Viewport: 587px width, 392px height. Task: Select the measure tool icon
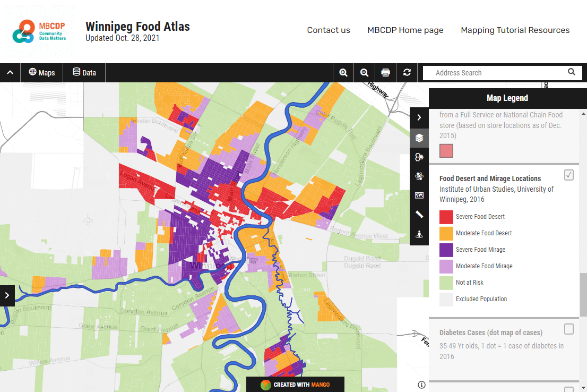pos(419,215)
